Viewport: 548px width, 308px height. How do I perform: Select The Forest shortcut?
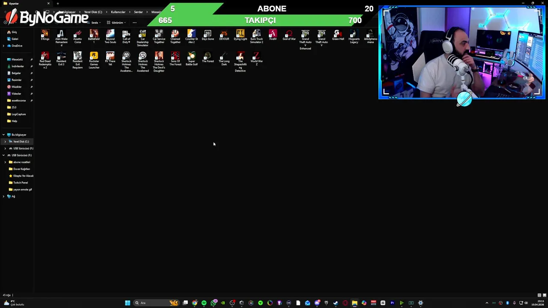(x=208, y=57)
